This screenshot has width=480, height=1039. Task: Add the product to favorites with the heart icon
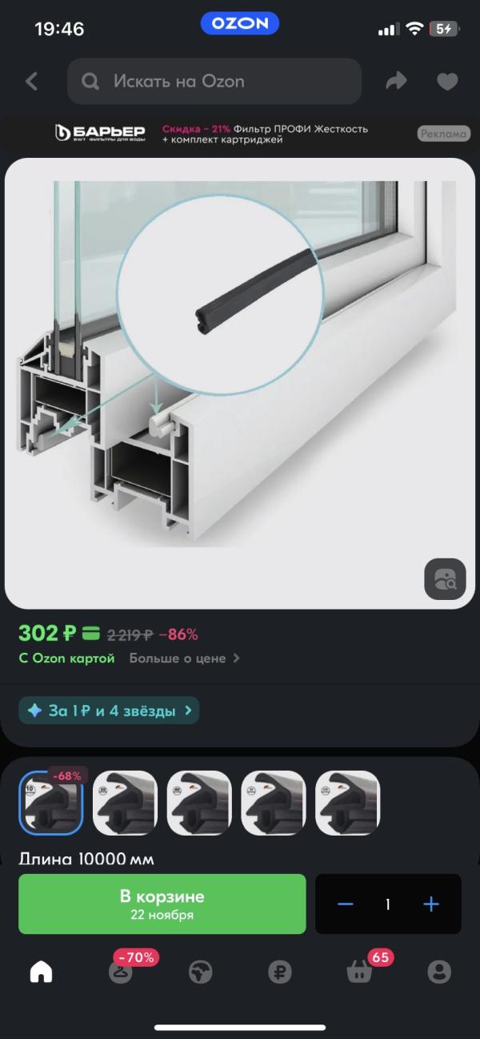(x=447, y=81)
